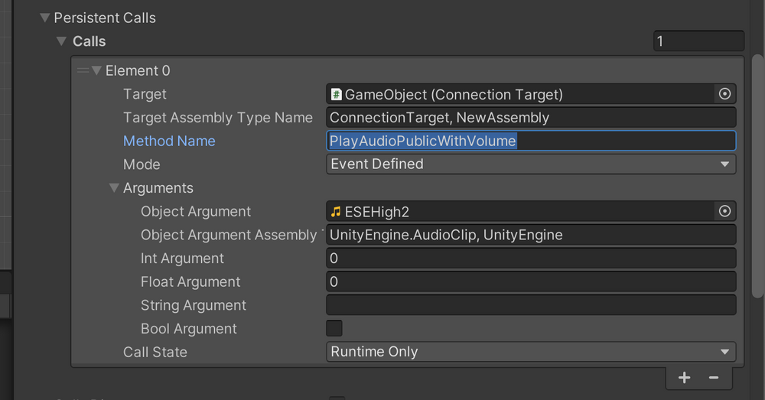The height and width of the screenshot is (400, 765).
Task: Click the script icon in Target field
Action: 336,94
